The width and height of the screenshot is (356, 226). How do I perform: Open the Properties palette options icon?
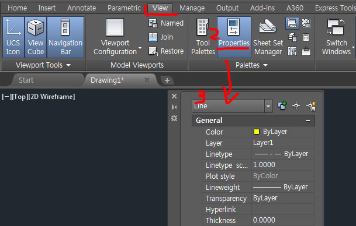pos(174,118)
